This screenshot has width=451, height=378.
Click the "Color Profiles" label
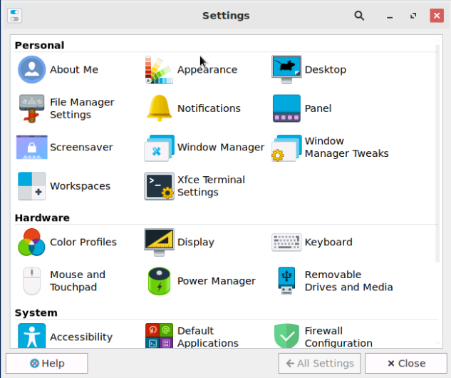(83, 242)
